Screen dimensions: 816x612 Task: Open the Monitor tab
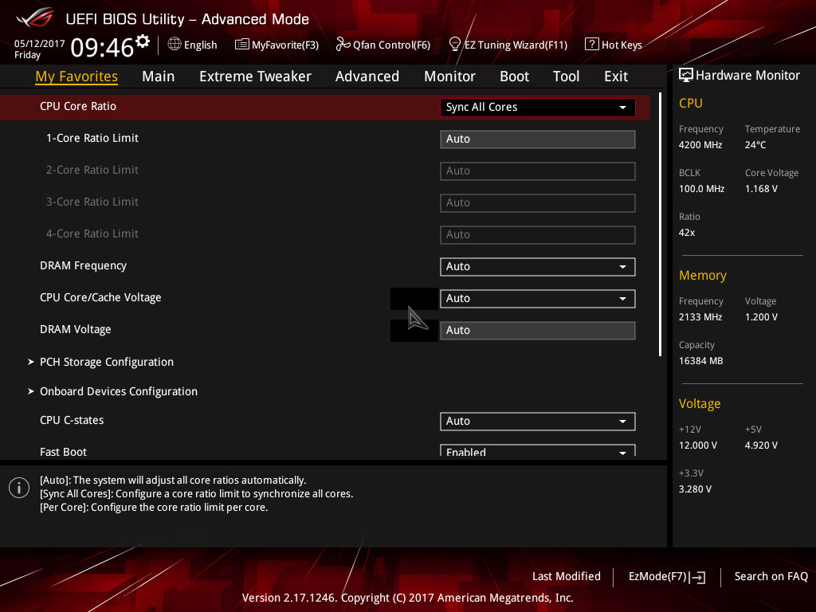[449, 76]
